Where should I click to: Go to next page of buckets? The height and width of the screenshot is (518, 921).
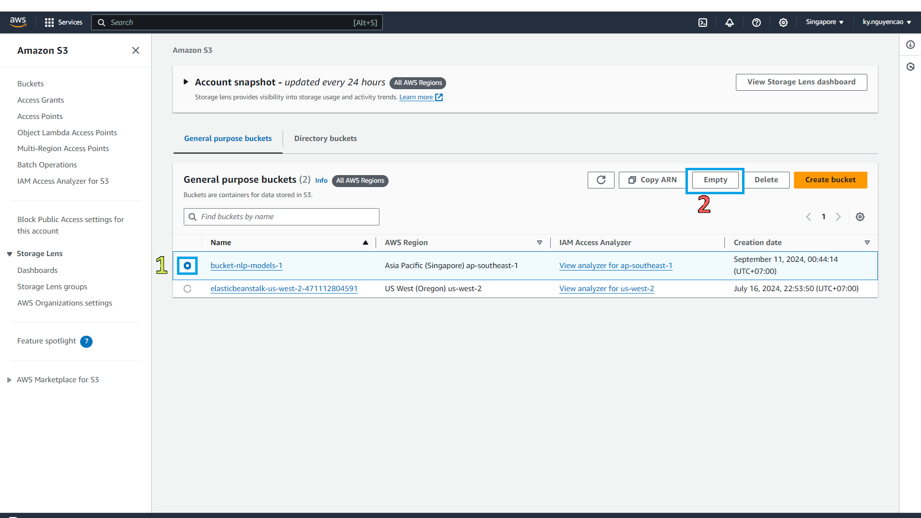838,217
